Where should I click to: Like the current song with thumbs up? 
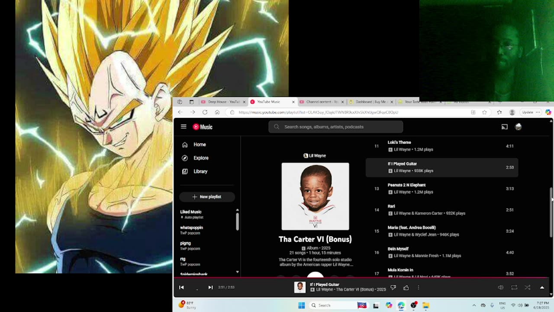click(406, 287)
